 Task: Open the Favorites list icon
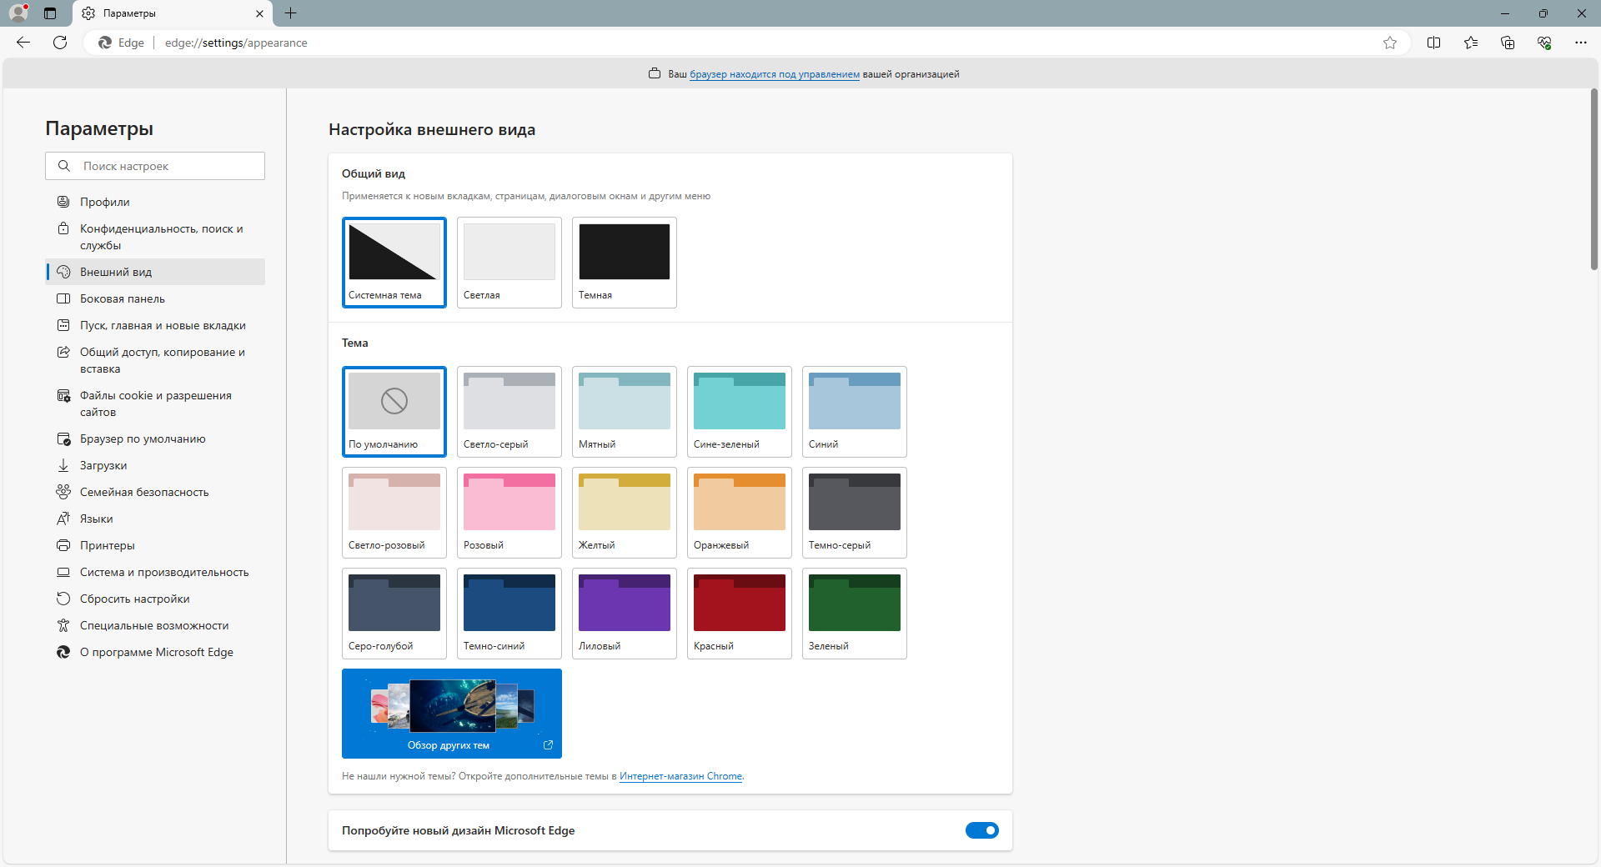tap(1471, 43)
